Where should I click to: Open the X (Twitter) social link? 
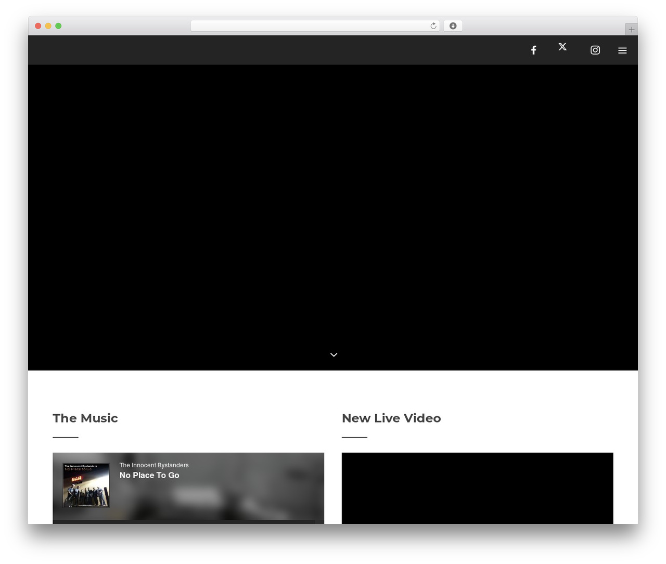pos(562,47)
